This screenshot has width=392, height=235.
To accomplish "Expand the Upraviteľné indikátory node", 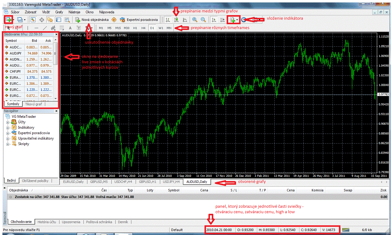I will 8,138.
